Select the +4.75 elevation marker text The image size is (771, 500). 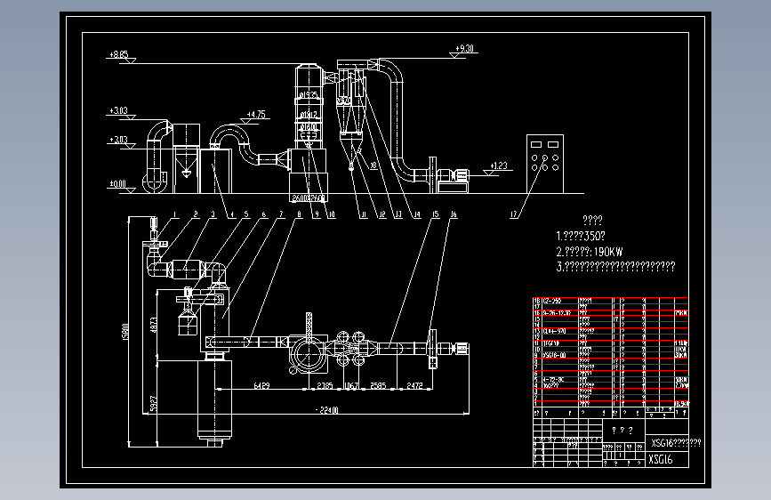(x=256, y=114)
